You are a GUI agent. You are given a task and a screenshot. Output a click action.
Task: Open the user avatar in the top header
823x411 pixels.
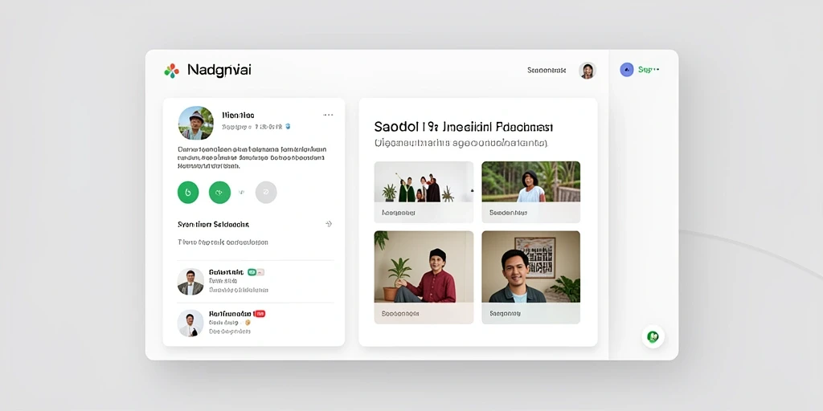(588, 71)
